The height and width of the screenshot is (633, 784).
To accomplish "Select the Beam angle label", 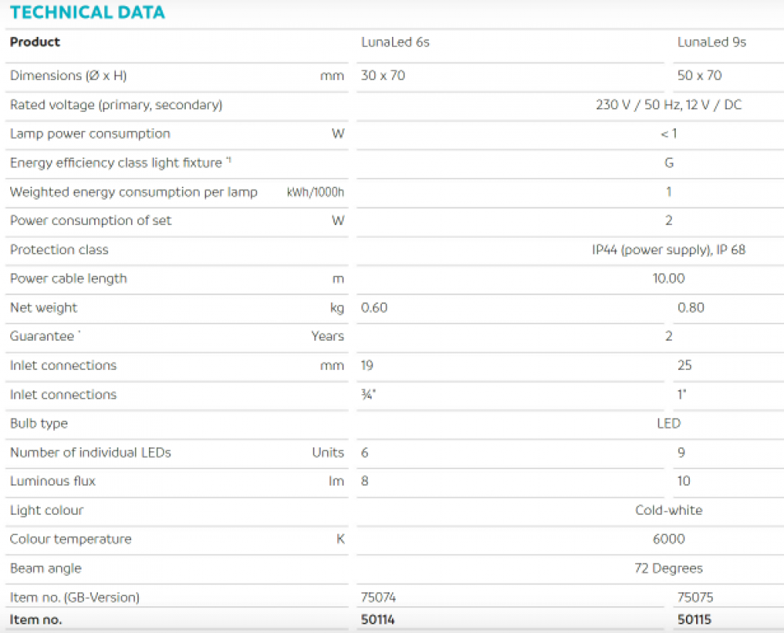I will click(x=45, y=569).
